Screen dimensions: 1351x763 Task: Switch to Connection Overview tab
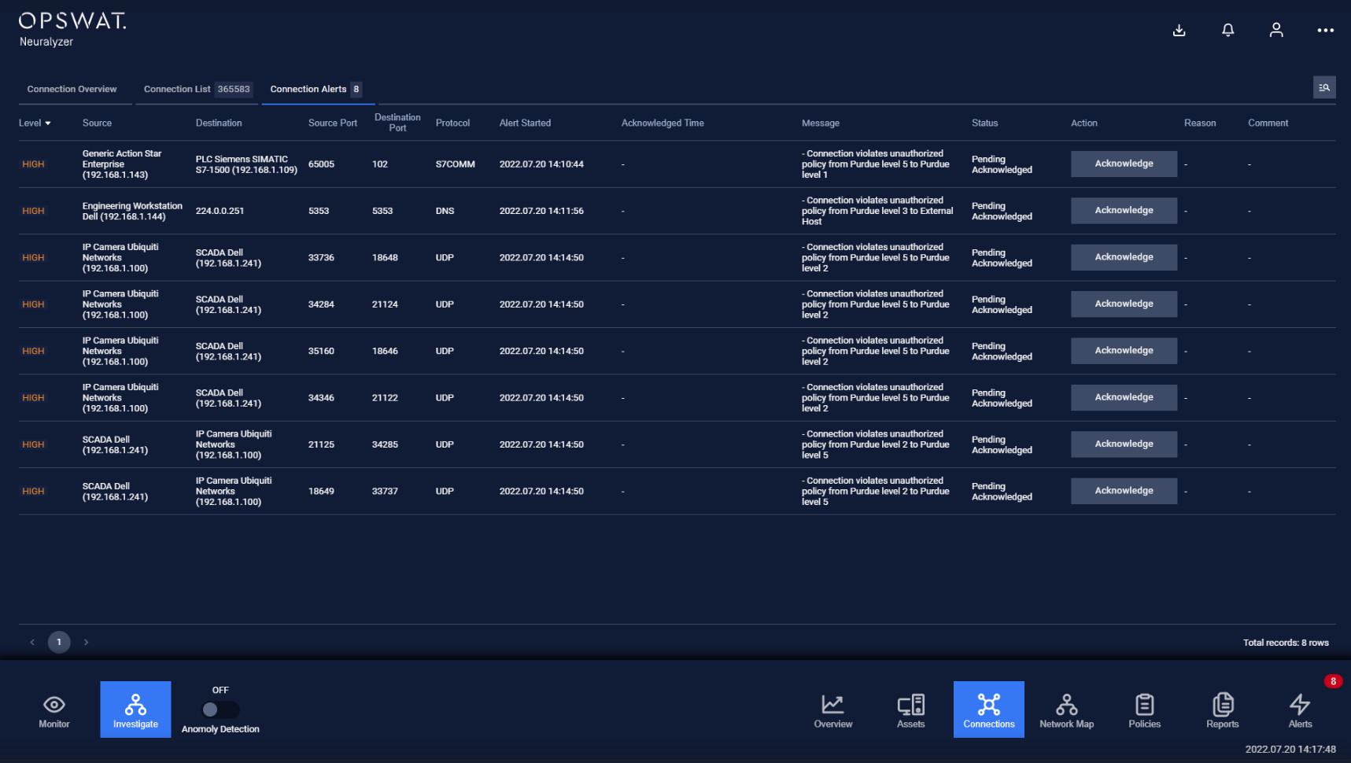pos(72,89)
